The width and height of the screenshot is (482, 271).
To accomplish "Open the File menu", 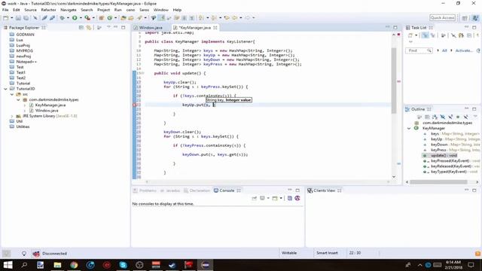I will [x=5, y=10].
